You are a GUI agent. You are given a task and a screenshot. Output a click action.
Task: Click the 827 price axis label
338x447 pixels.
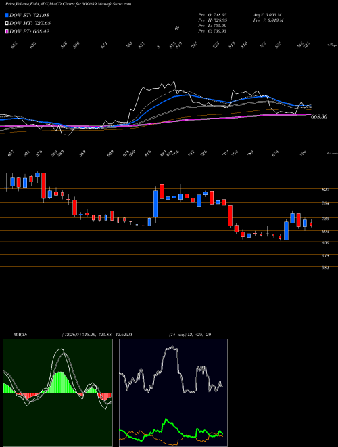point(326,189)
